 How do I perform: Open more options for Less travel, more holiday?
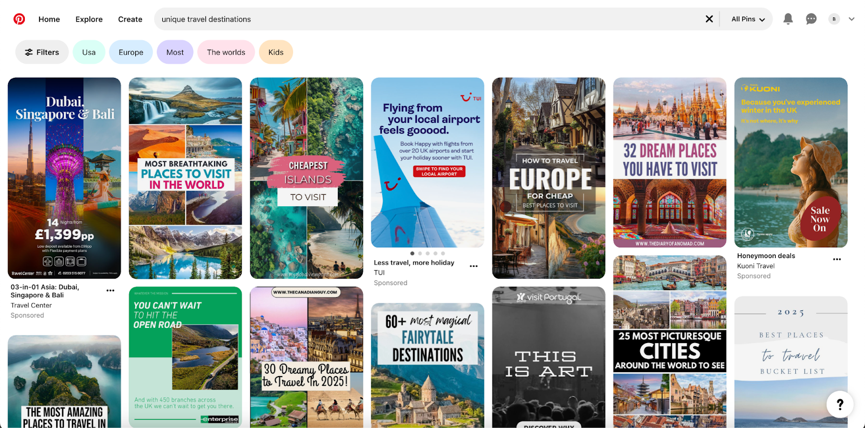474,266
